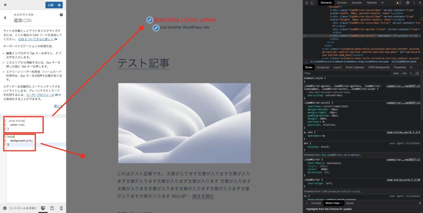This screenshot has height=213, width=423.
Task: Select What's New drawer tab
Action: point(332,203)
